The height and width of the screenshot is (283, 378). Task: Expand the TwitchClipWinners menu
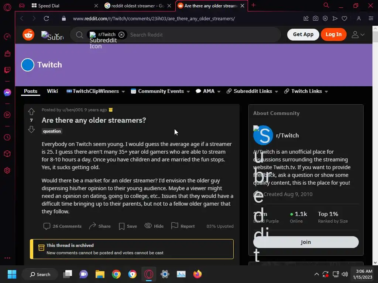96,91
